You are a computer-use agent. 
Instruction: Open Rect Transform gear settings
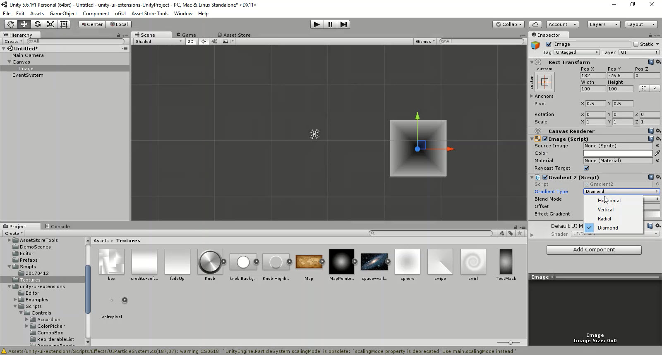(x=658, y=62)
